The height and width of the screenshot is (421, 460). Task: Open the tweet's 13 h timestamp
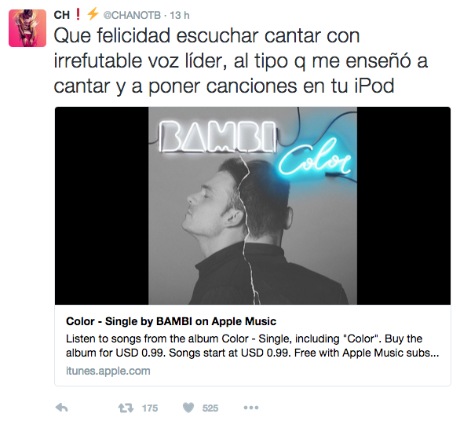coord(180,15)
